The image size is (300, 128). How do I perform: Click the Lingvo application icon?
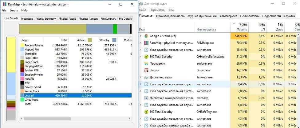[146, 70]
